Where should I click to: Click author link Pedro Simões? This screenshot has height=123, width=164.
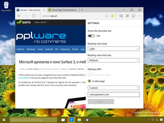point(33,69)
